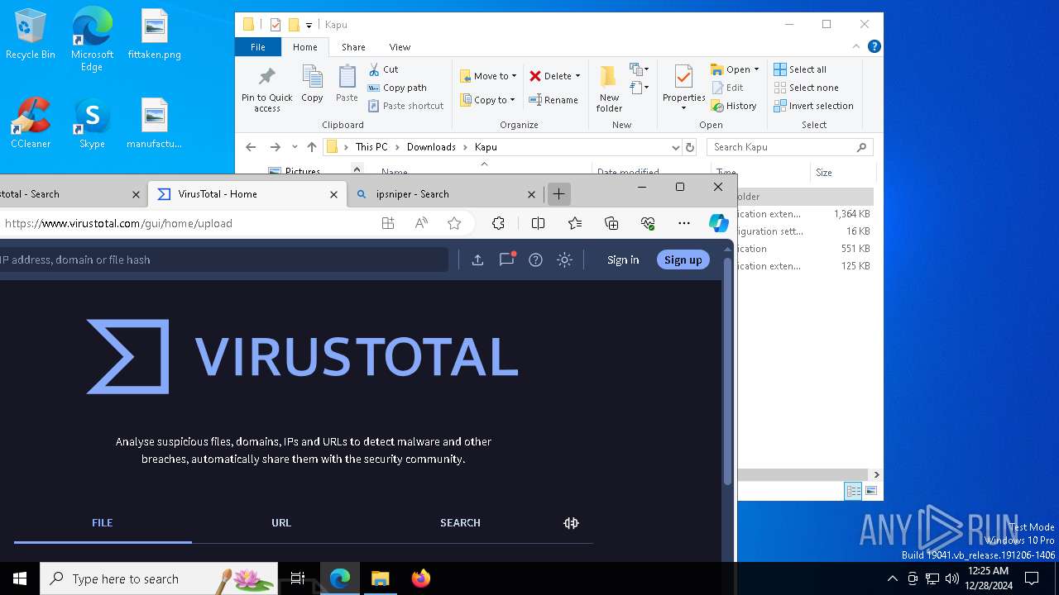The image size is (1059, 595).
Task: Open the Delete dropdown arrow
Action: (x=577, y=76)
